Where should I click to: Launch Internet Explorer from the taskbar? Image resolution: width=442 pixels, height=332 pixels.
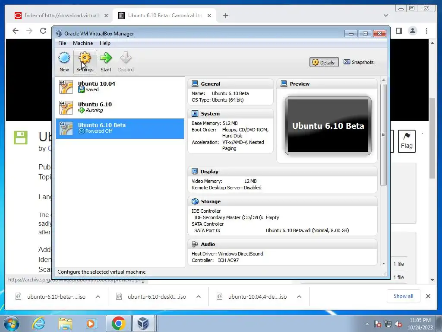[x=38, y=323]
